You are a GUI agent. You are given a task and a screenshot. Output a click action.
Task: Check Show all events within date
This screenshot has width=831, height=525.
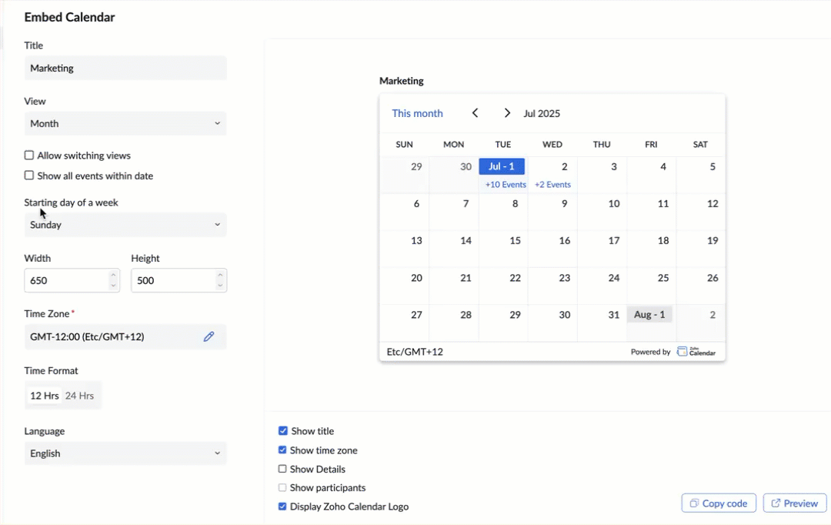29,176
